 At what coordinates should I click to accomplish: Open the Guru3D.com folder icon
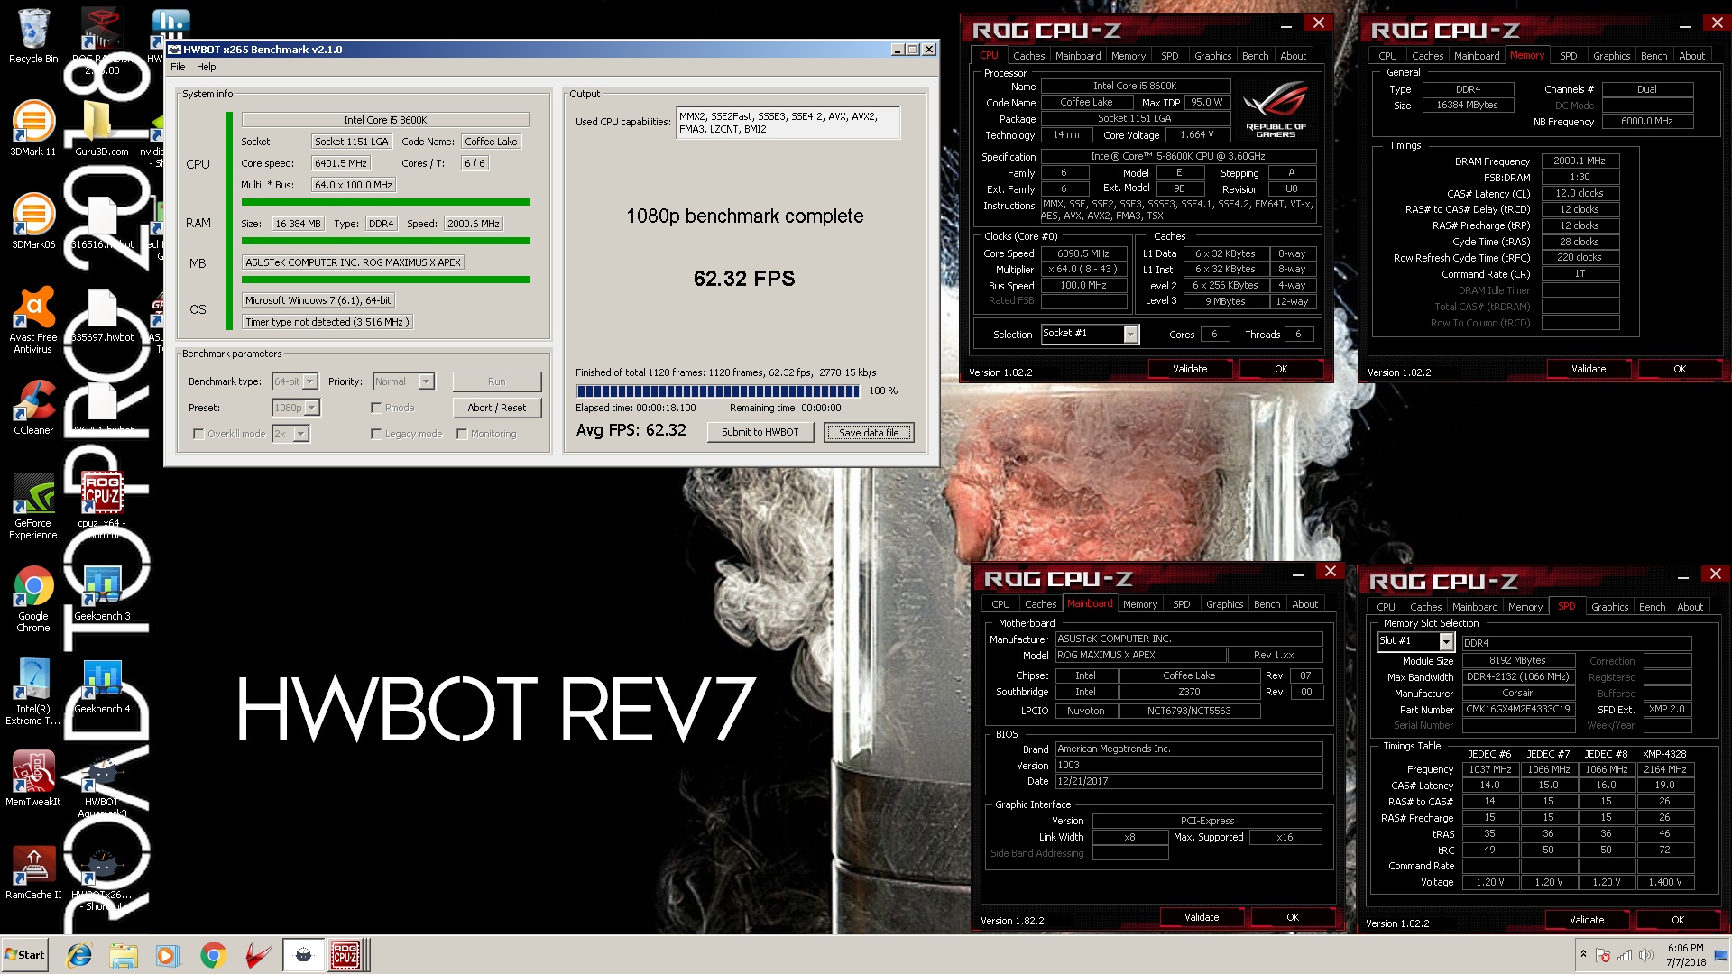(x=101, y=128)
